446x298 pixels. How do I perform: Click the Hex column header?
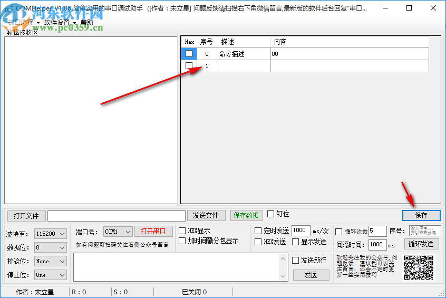189,42
